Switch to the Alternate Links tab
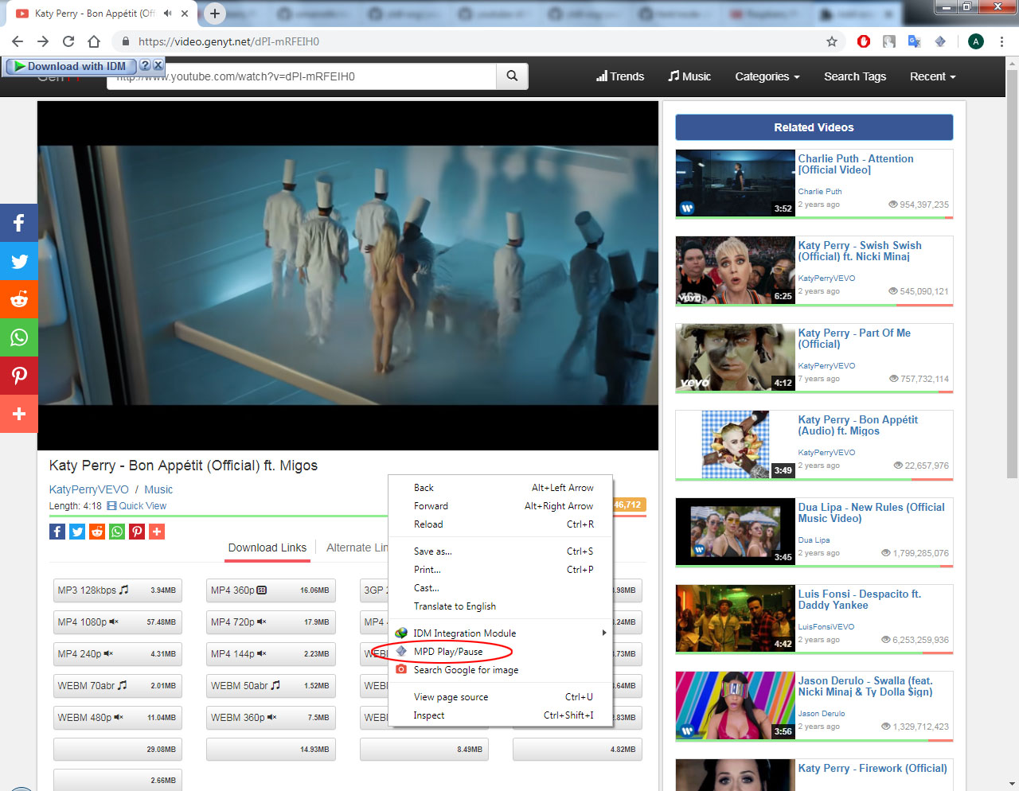The image size is (1019, 791). pyautogui.click(x=357, y=547)
